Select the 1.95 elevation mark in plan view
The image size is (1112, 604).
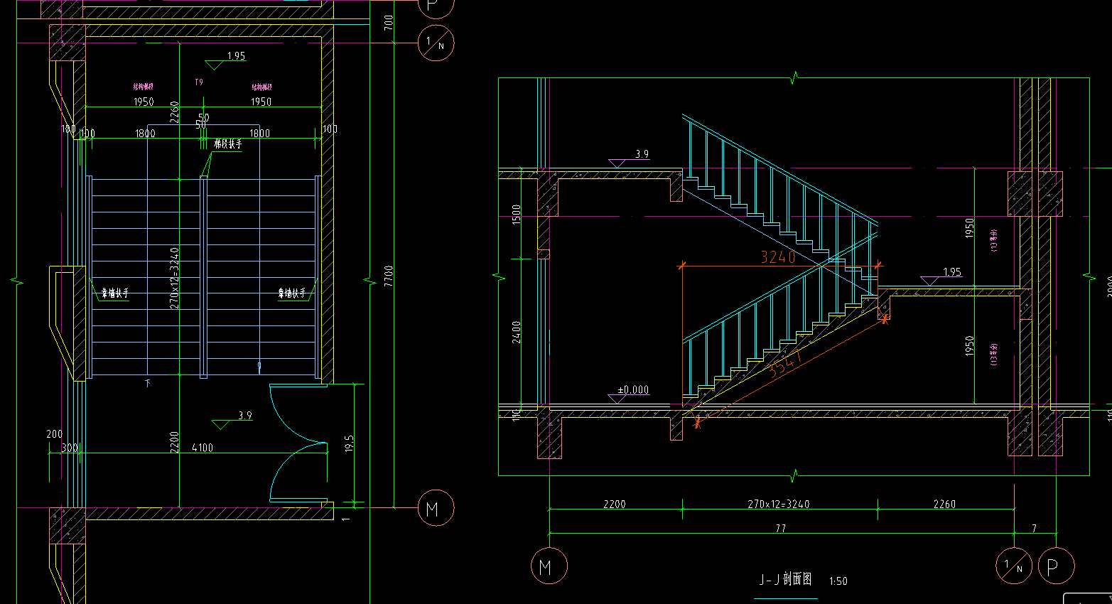click(236, 56)
